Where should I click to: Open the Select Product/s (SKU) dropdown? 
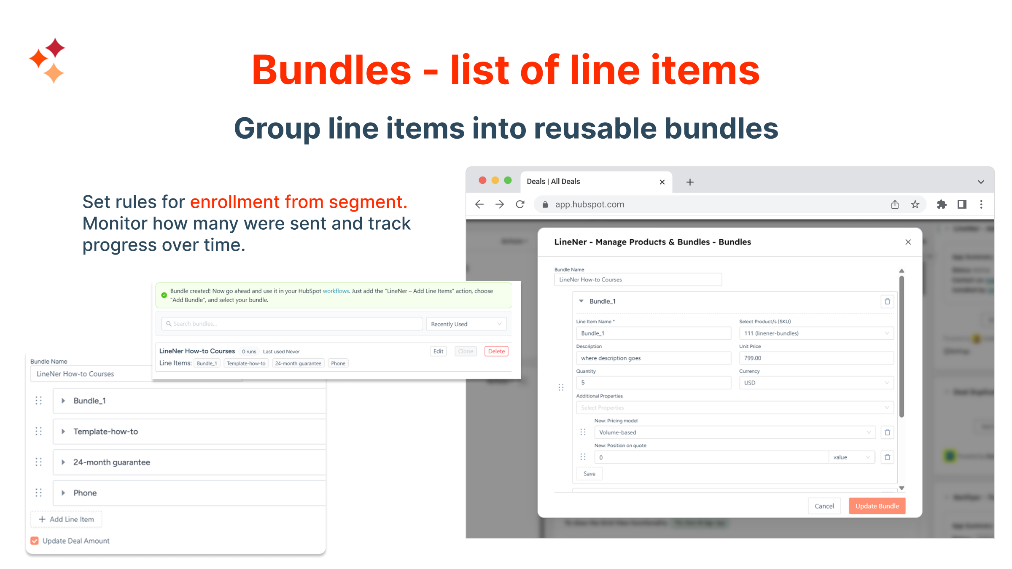pos(816,333)
